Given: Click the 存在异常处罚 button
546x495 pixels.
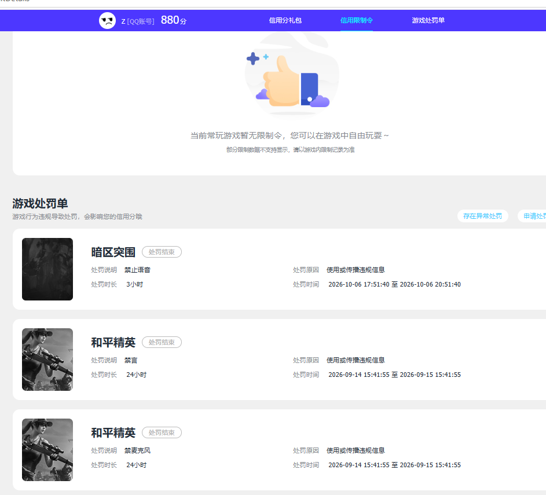Looking at the screenshot, I should tap(483, 216).
